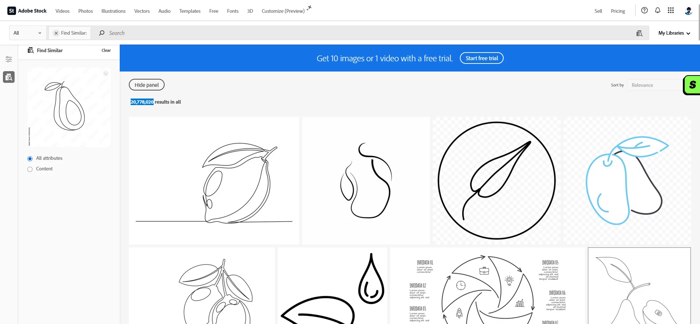Open the Fonts menu
Screen dimensions: 700x324
233,11
